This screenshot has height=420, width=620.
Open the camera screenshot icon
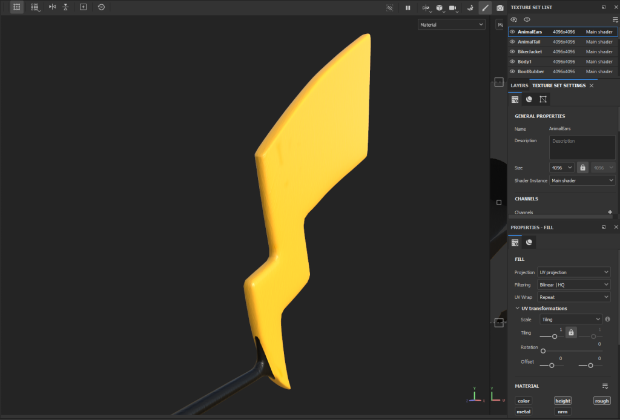[500, 8]
